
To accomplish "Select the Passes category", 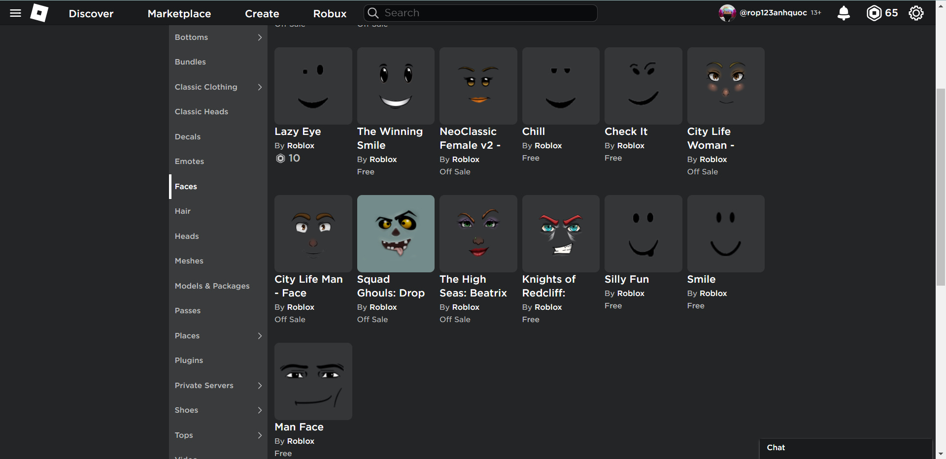I will point(218,311).
